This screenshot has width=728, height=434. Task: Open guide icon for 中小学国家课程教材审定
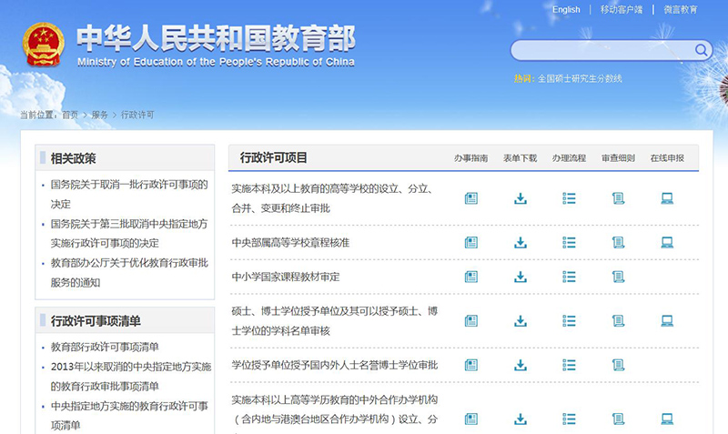point(470,278)
